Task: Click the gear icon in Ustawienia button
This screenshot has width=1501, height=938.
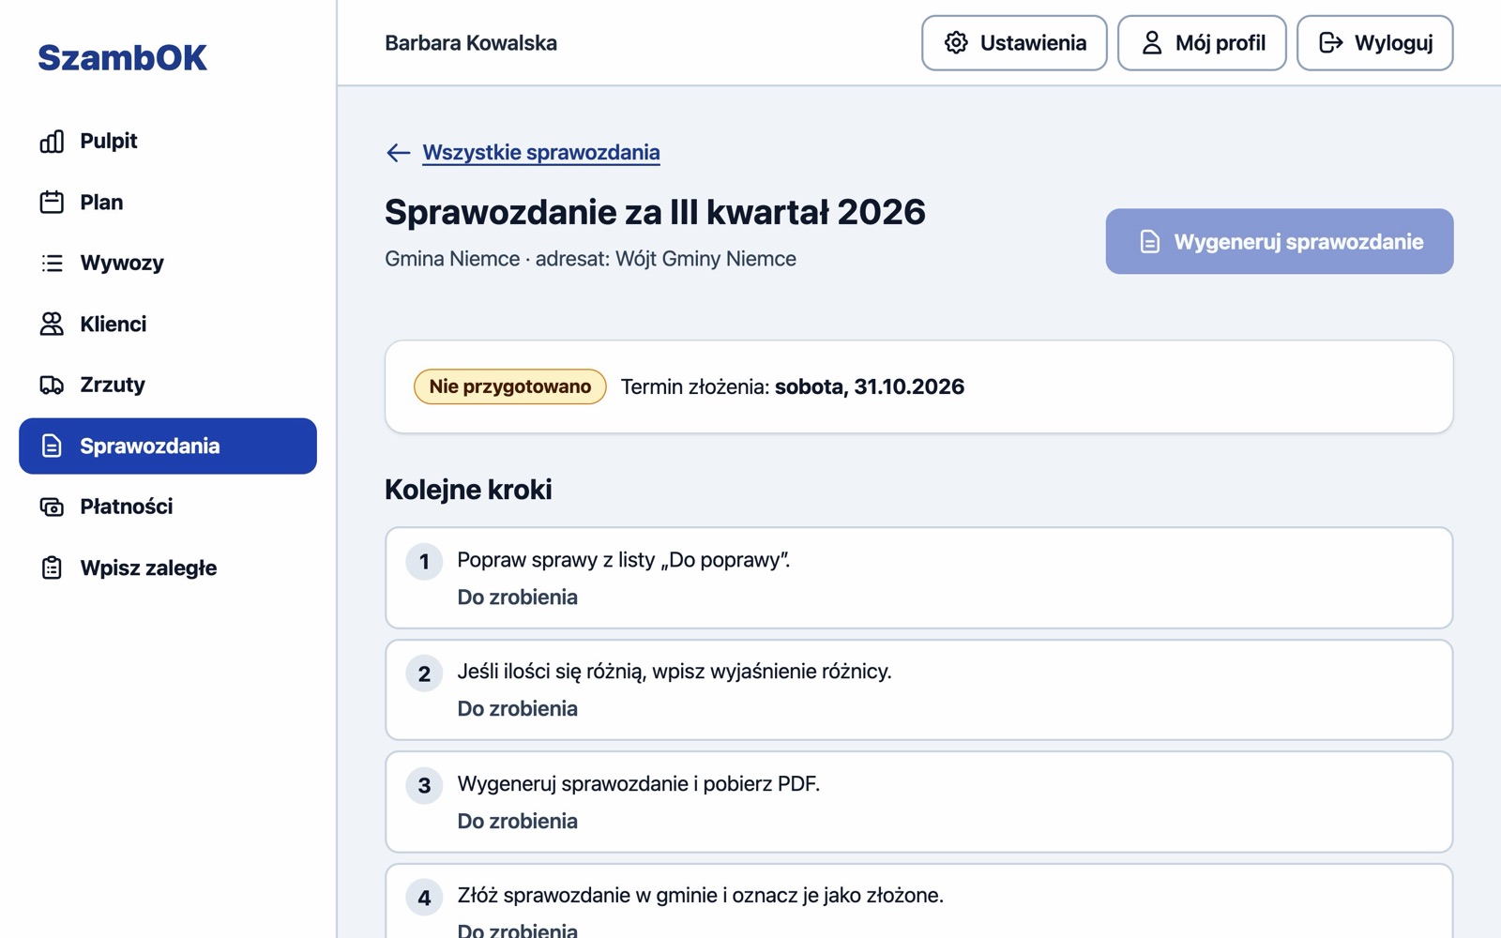Action: pos(956,43)
